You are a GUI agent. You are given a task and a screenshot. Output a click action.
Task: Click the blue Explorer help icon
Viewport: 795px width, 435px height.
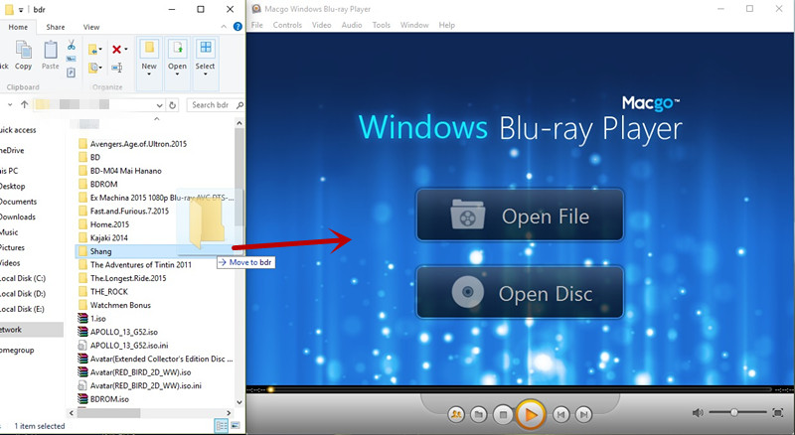pos(238,27)
